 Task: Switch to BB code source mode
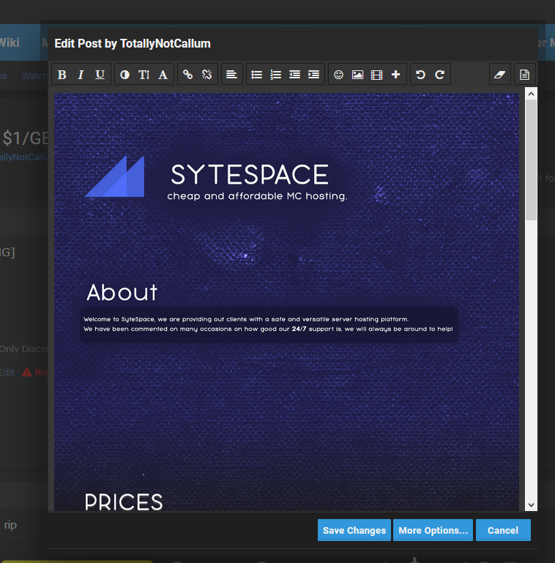[x=524, y=75]
